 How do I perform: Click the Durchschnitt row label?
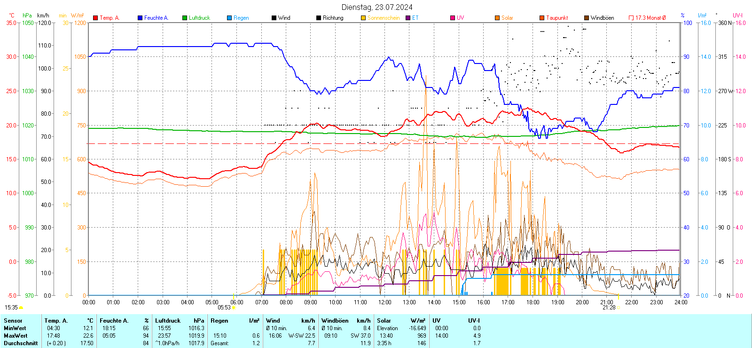(21, 343)
